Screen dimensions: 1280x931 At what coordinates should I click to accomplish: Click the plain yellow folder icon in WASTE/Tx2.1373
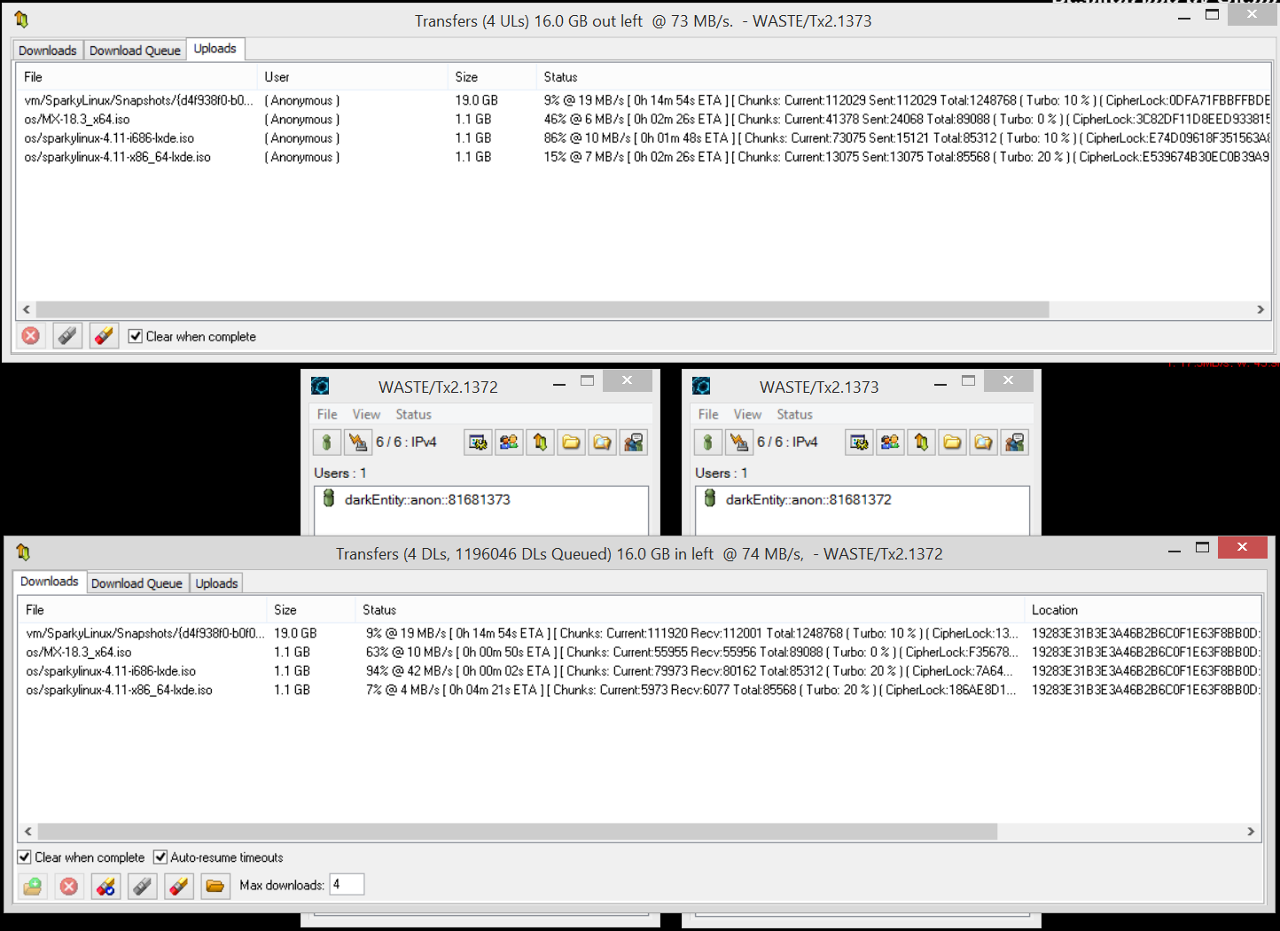(953, 442)
